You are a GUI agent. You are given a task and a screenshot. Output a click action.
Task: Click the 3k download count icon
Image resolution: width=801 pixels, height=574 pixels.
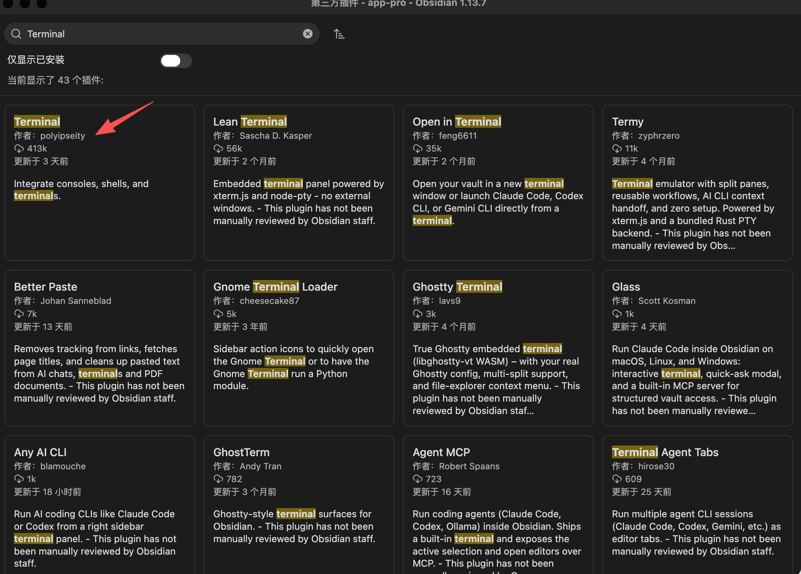click(x=417, y=314)
